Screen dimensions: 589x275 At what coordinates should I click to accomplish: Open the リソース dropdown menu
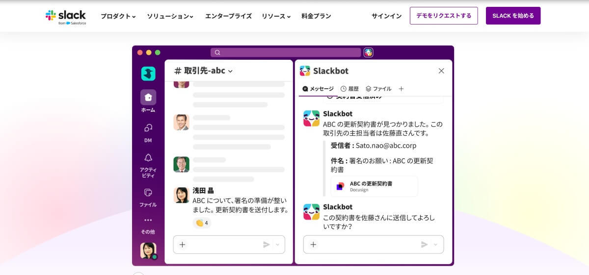[x=276, y=16]
